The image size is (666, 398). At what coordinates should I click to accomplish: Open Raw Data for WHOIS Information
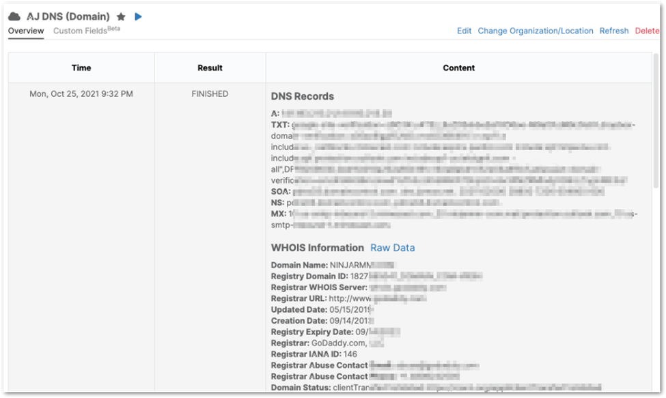(392, 248)
